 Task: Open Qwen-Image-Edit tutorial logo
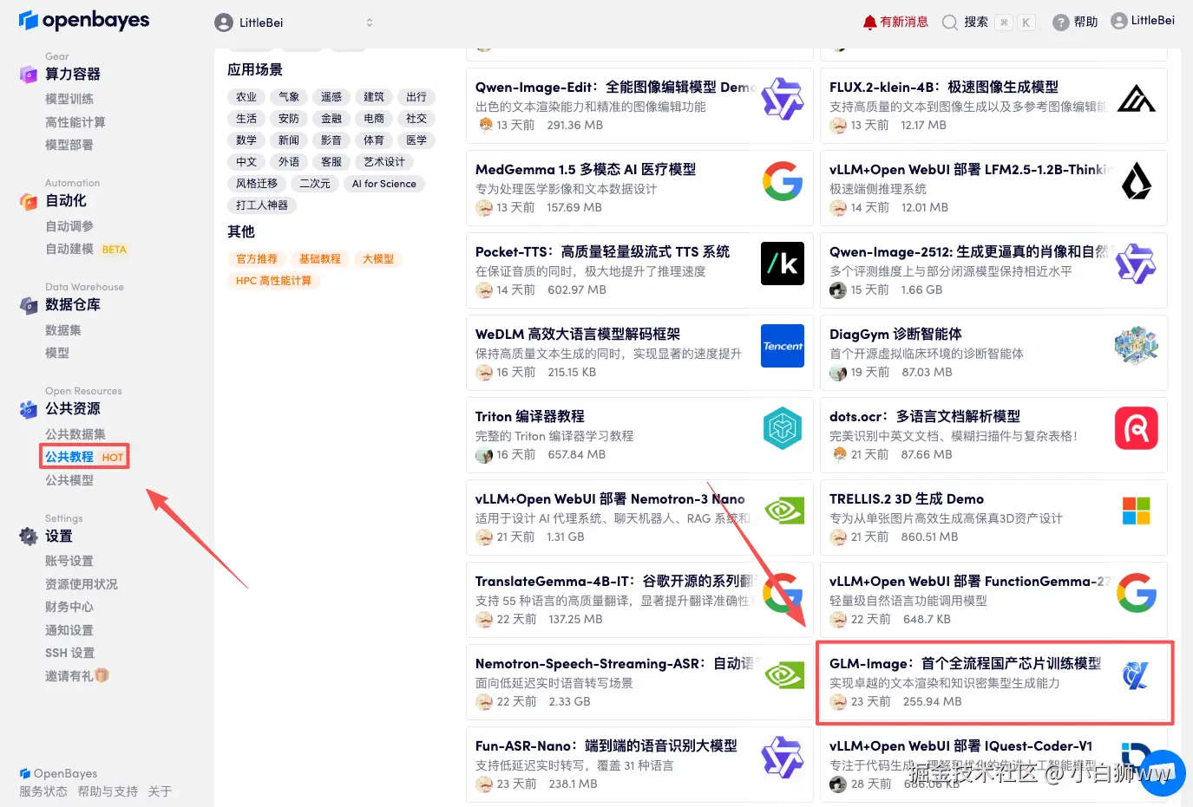click(x=783, y=99)
